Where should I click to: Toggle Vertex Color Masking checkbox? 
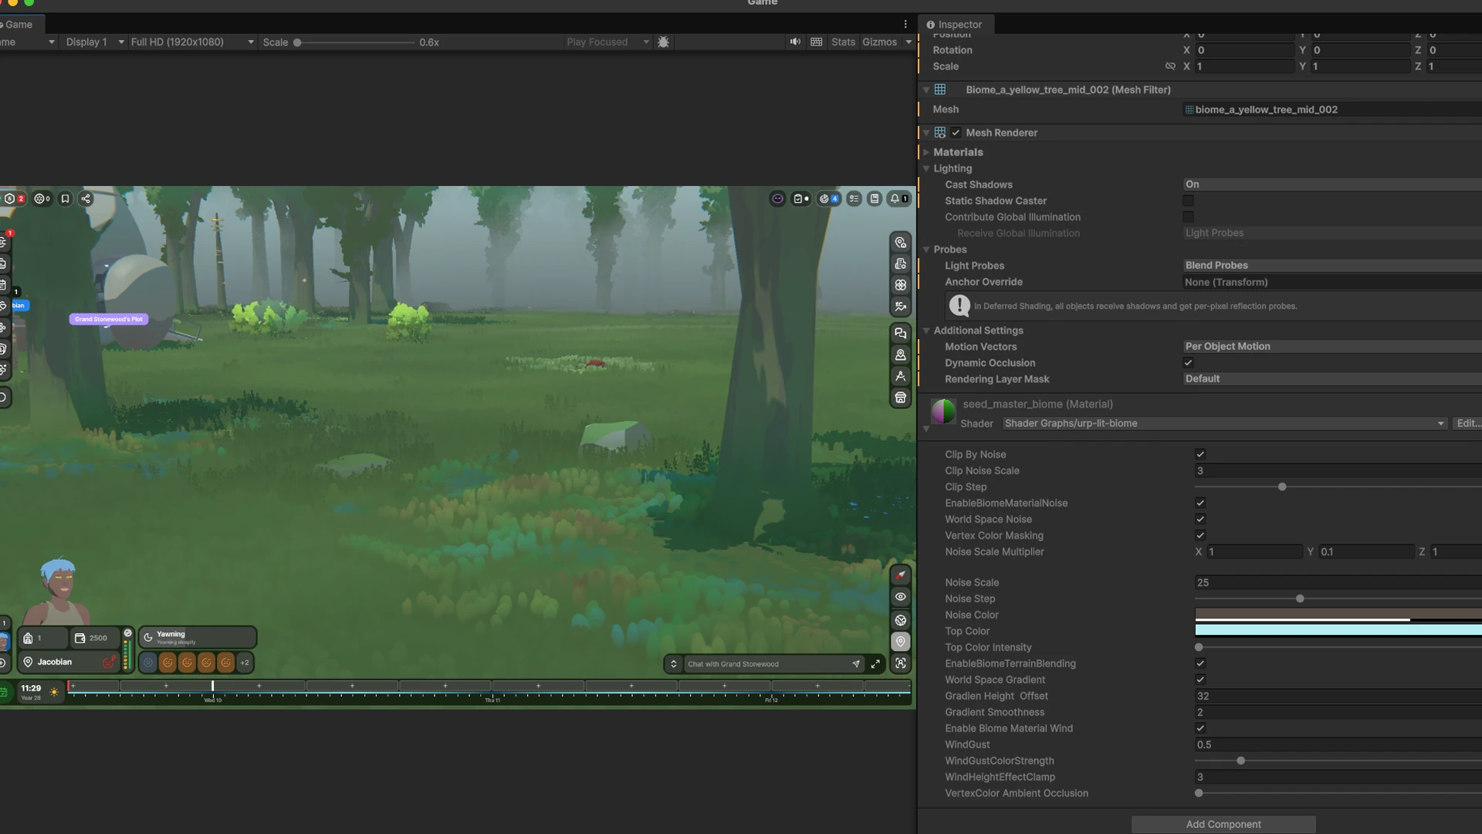(1200, 536)
